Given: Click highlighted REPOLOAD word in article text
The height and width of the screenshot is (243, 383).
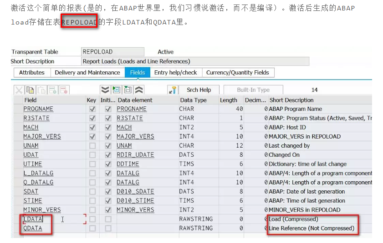Looking at the screenshot, I should (x=79, y=22).
